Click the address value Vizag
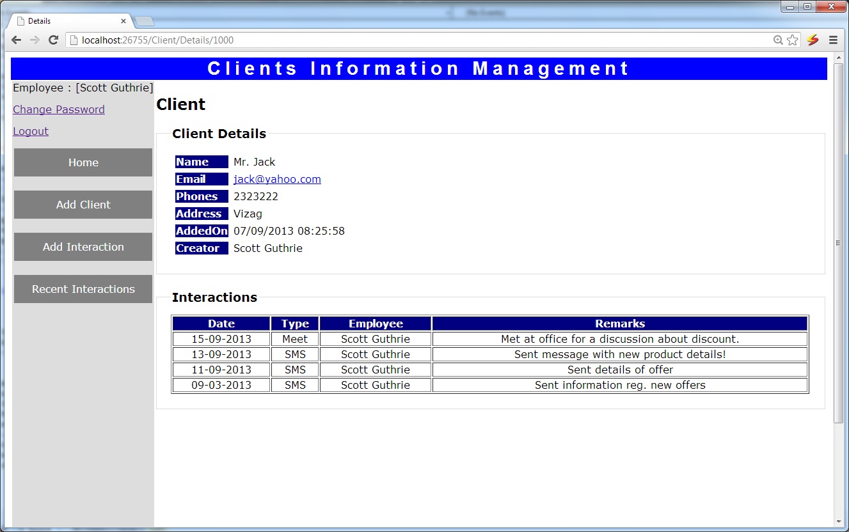 [248, 214]
